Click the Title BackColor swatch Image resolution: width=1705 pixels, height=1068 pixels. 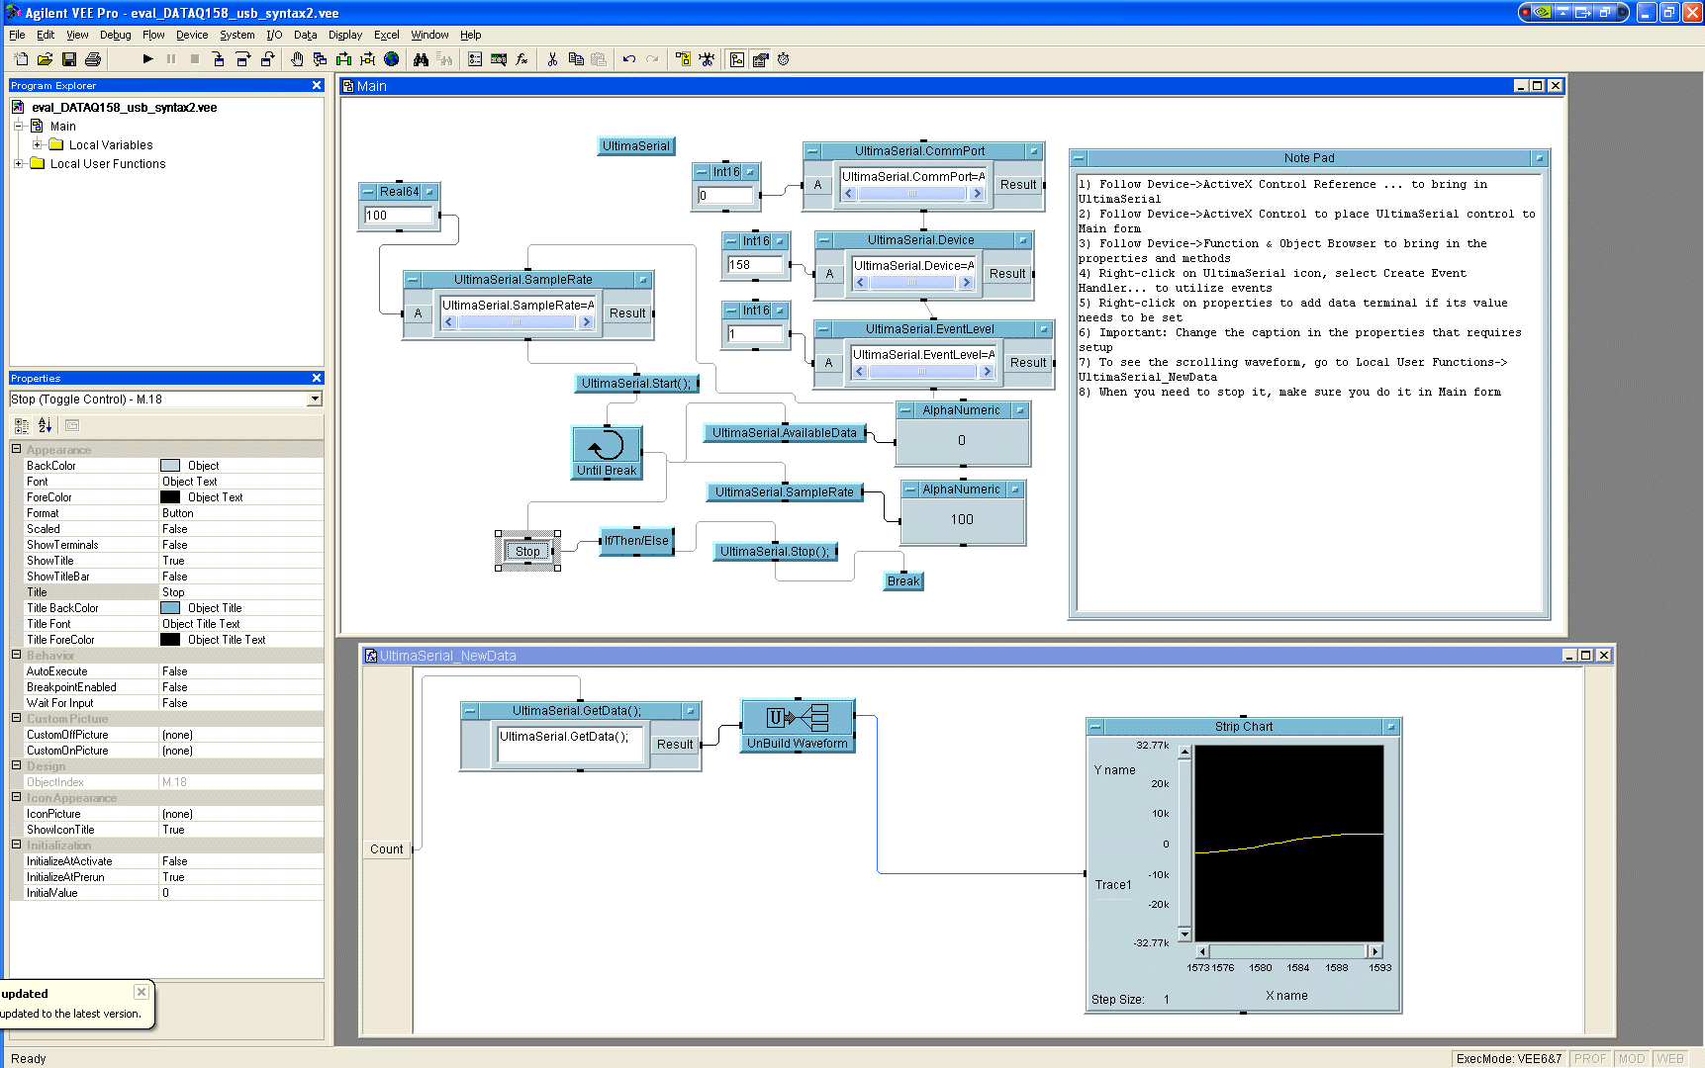click(x=170, y=608)
